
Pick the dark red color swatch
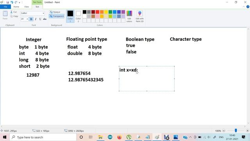(x=93, y=12)
